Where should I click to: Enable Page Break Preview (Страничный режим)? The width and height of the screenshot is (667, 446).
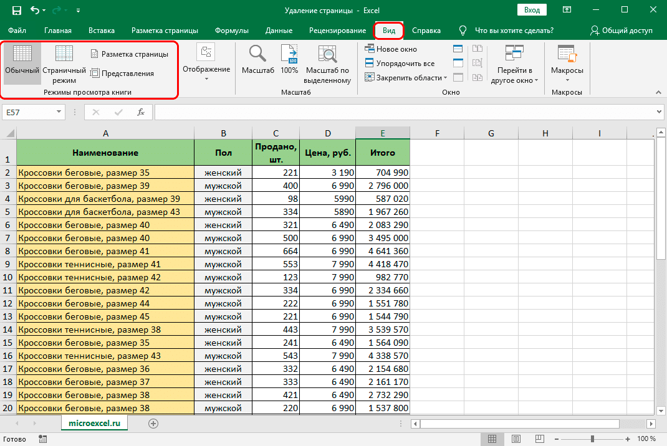[64, 62]
